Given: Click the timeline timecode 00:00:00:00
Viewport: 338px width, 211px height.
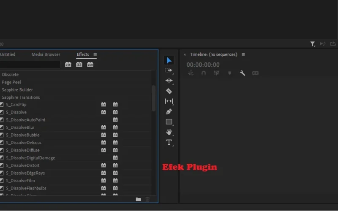Looking at the screenshot, I should tap(203, 65).
